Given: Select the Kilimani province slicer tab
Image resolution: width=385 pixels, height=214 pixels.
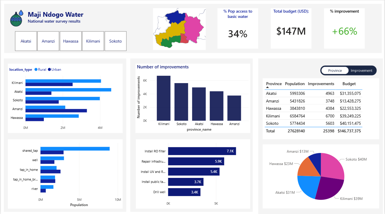Looking at the screenshot, I should coord(93,41).
